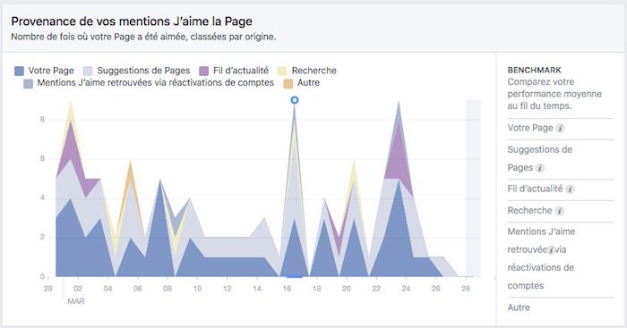Click the 24 date label on x-axis

click(407, 289)
